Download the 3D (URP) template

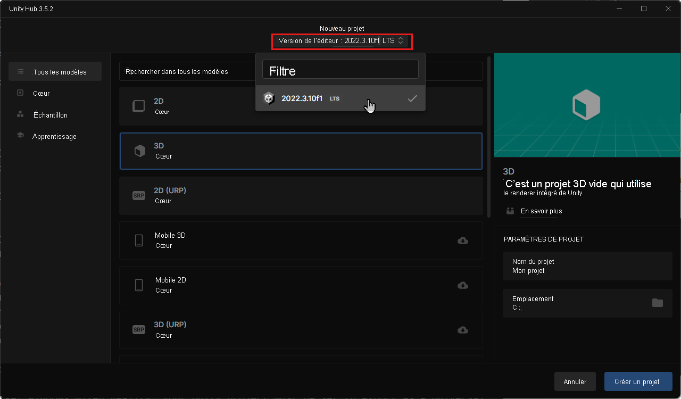463,330
